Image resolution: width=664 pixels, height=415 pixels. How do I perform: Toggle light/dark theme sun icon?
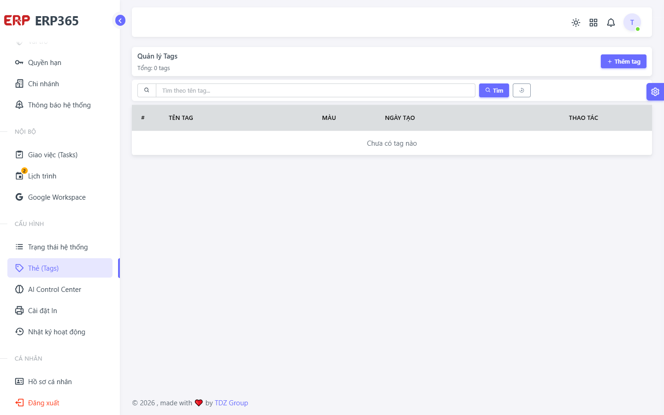point(576,23)
